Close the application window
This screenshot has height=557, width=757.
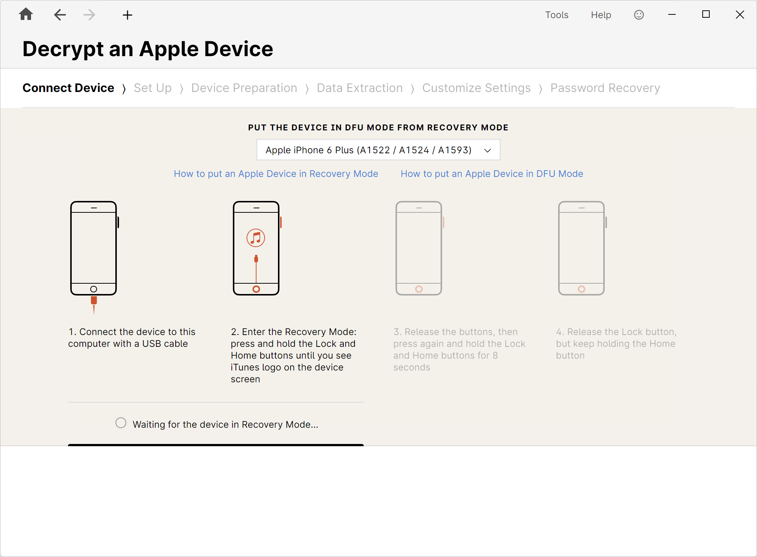pos(740,15)
